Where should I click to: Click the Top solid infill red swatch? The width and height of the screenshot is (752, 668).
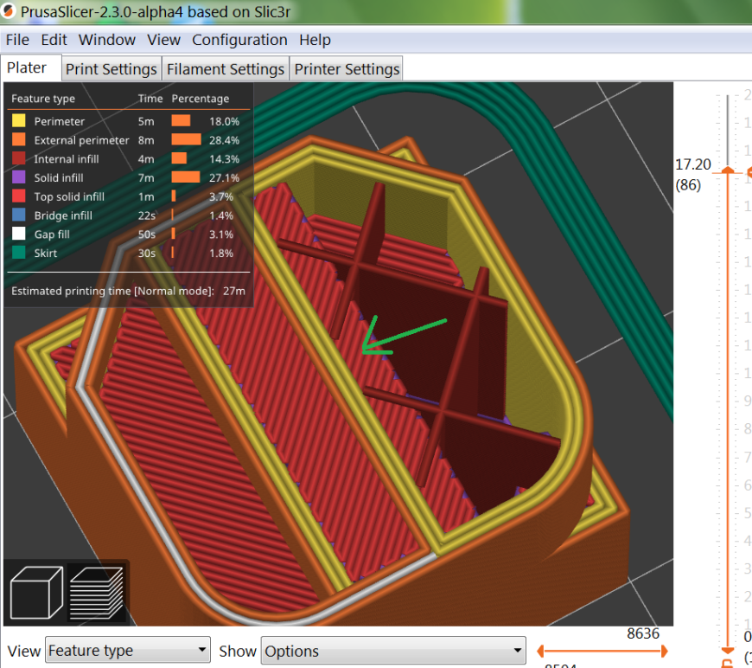point(19,196)
